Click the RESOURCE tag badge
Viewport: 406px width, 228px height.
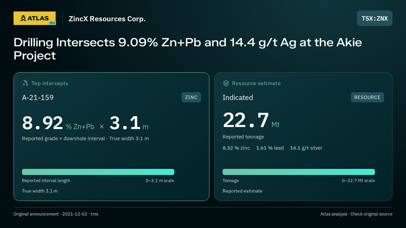(x=367, y=97)
